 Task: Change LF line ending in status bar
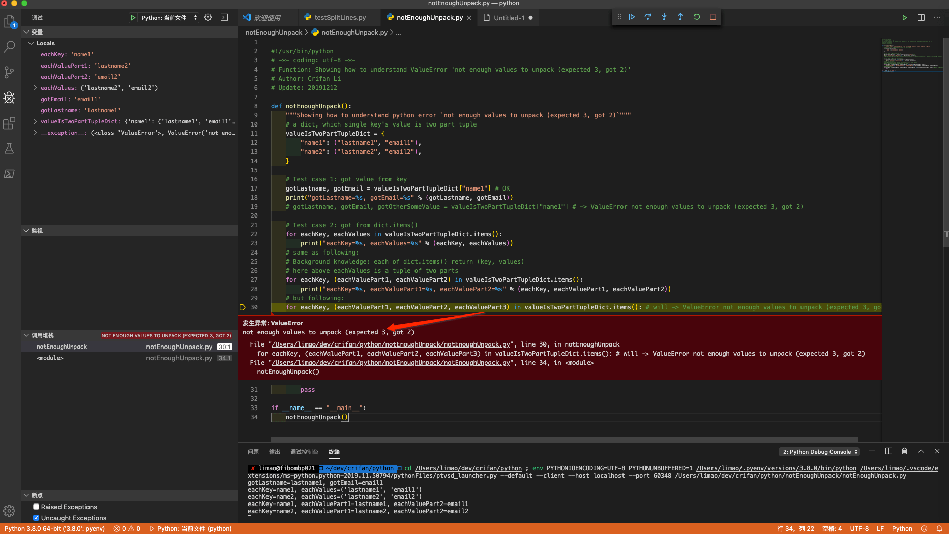pos(880,529)
